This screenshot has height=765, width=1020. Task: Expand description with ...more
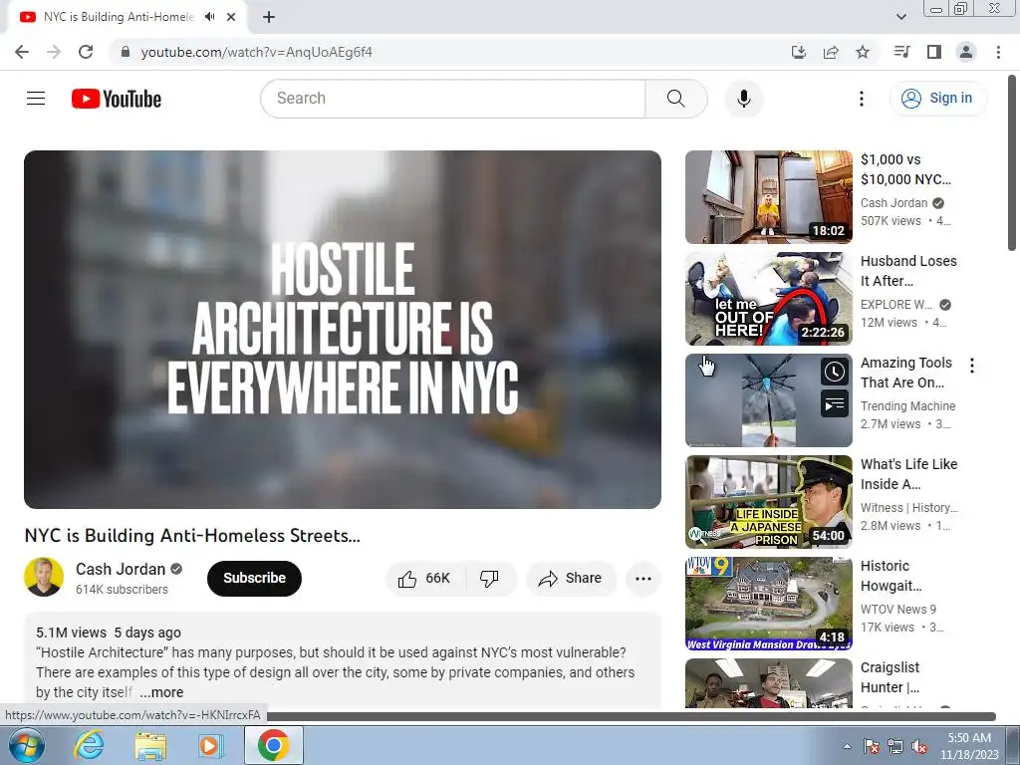pos(162,692)
